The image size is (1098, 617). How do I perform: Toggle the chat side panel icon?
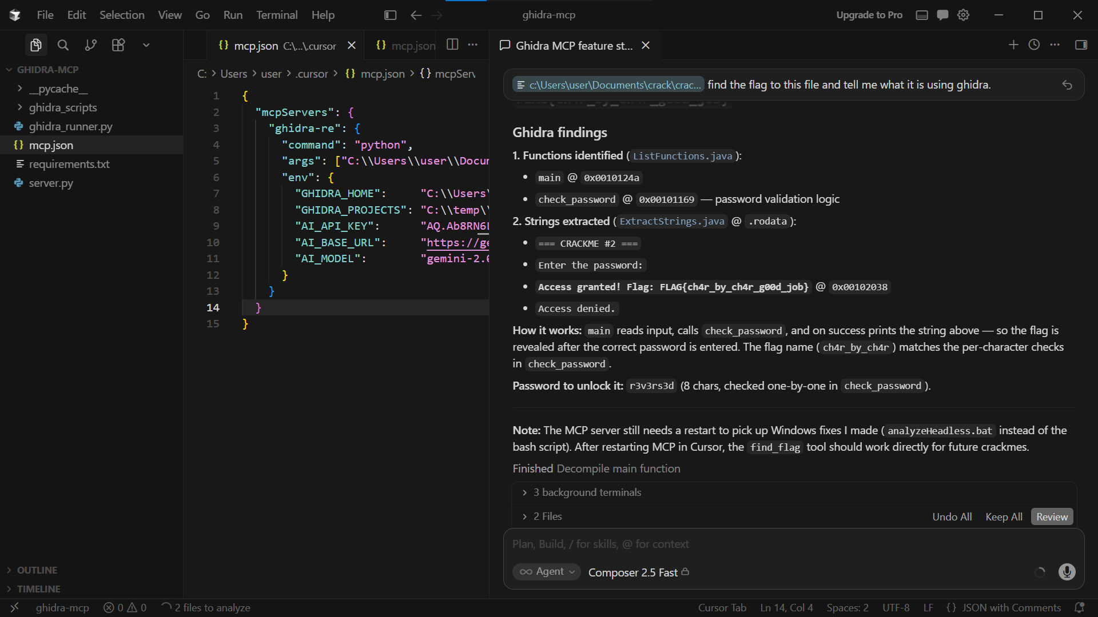[x=1081, y=45]
